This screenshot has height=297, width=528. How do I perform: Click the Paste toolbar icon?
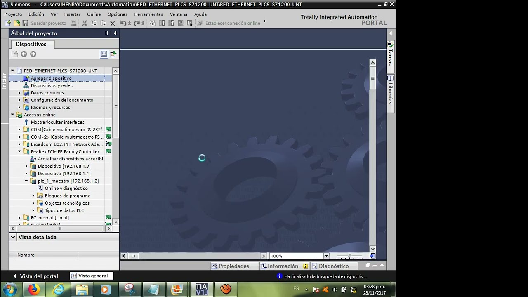click(x=103, y=23)
